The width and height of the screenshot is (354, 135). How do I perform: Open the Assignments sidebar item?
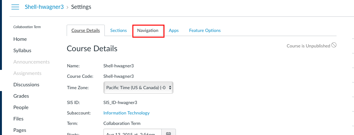pyautogui.click(x=27, y=73)
